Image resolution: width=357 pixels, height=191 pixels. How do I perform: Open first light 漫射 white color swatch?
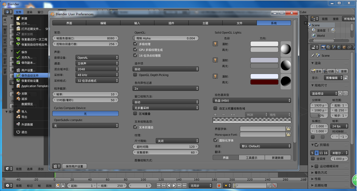pos(264,44)
